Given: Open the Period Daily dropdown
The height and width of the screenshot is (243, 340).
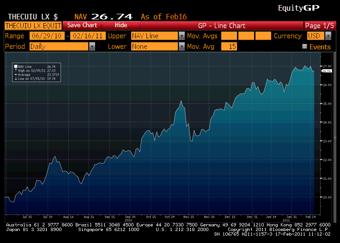Looking at the screenshot, I should 59,46.
